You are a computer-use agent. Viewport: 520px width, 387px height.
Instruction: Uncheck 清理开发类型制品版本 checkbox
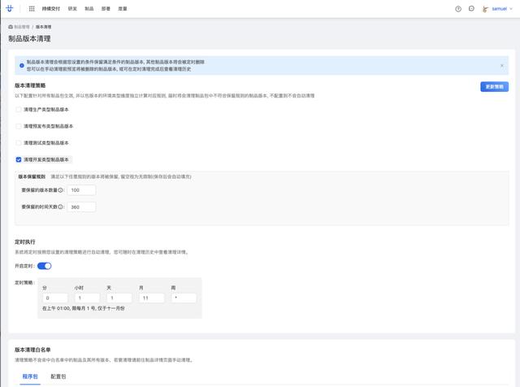tap(19, 159)
